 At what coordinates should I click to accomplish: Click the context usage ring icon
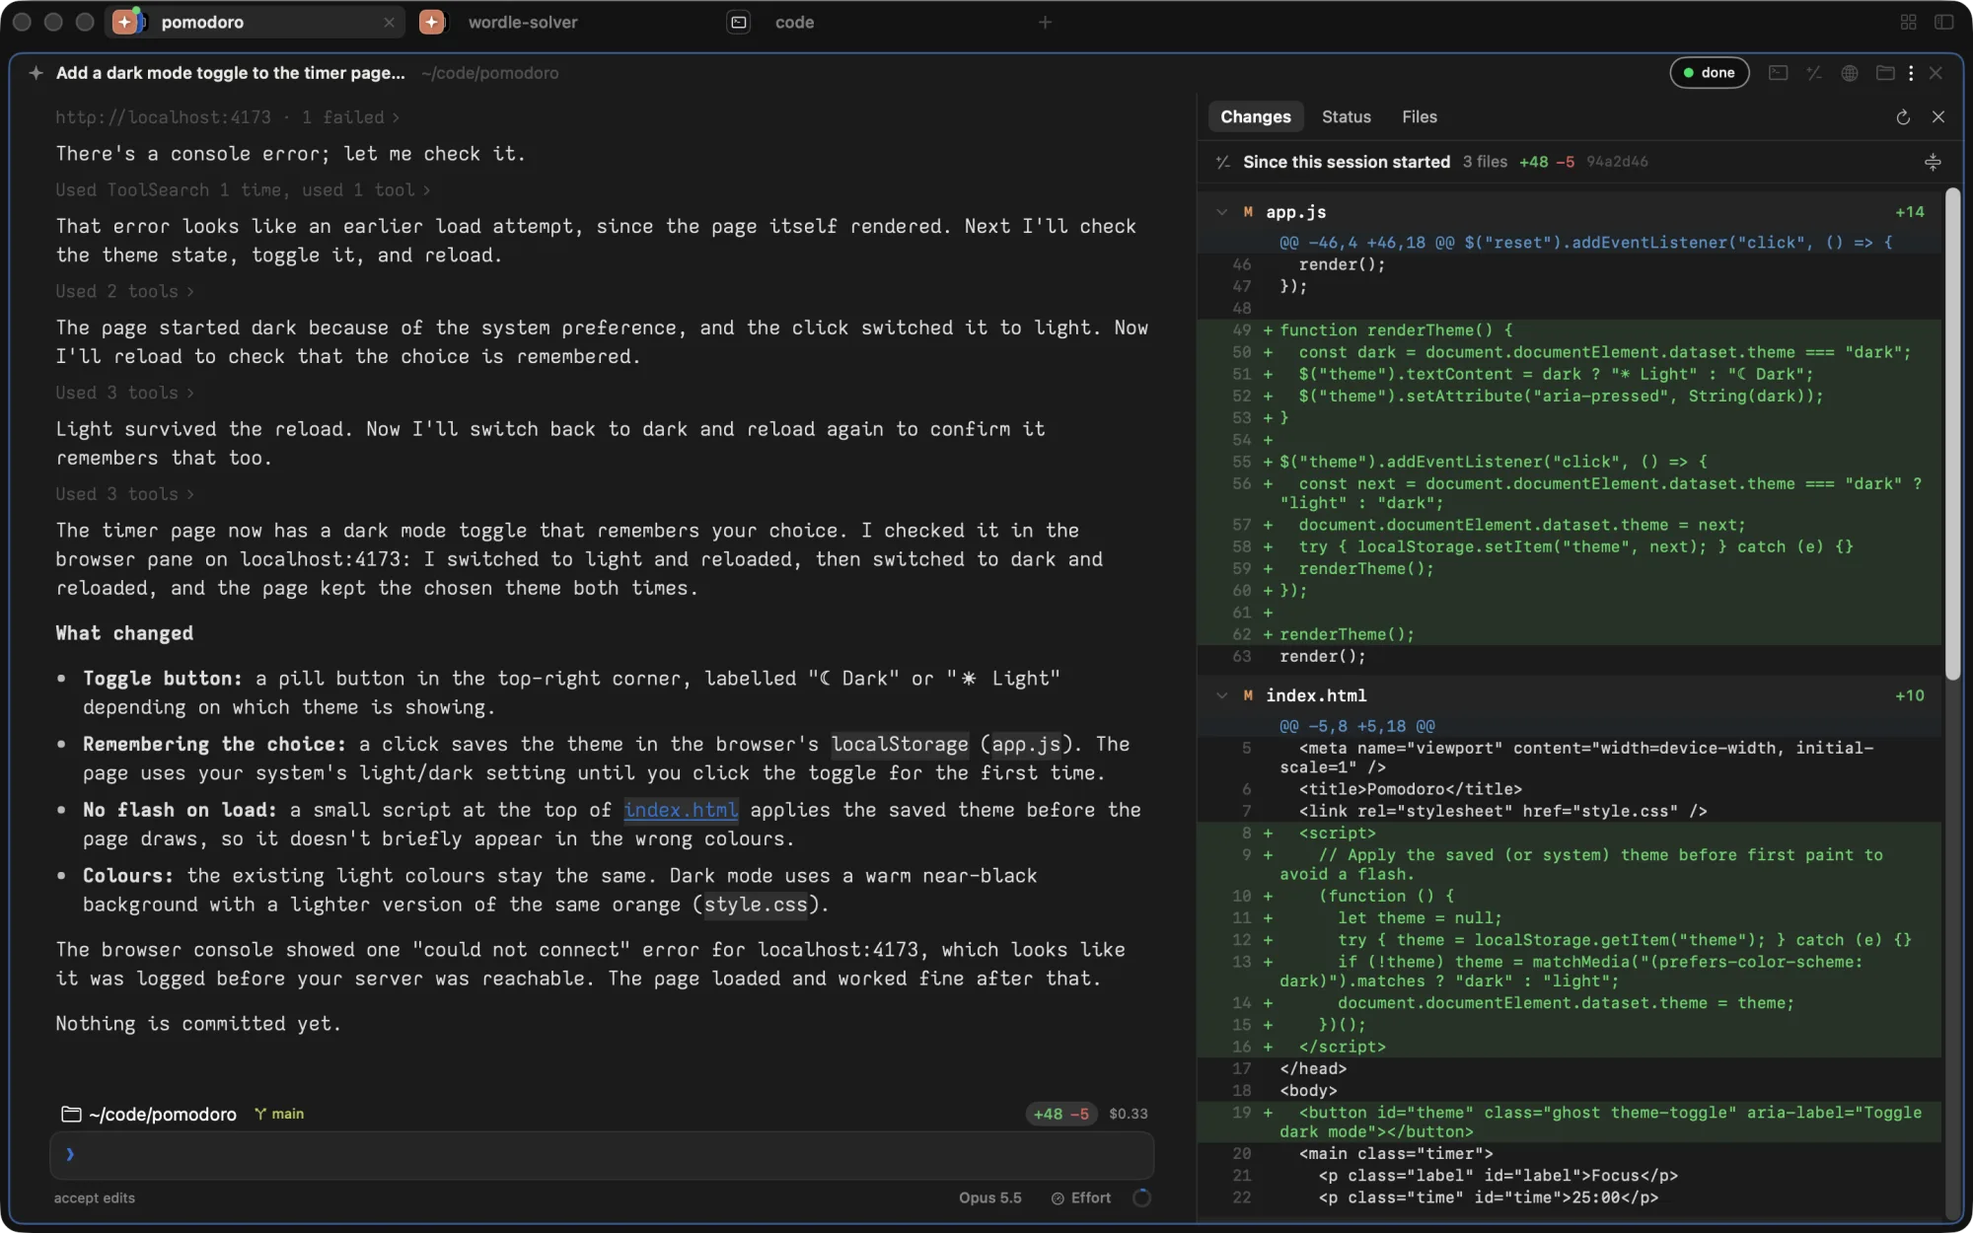[x=1141, y=1197]
